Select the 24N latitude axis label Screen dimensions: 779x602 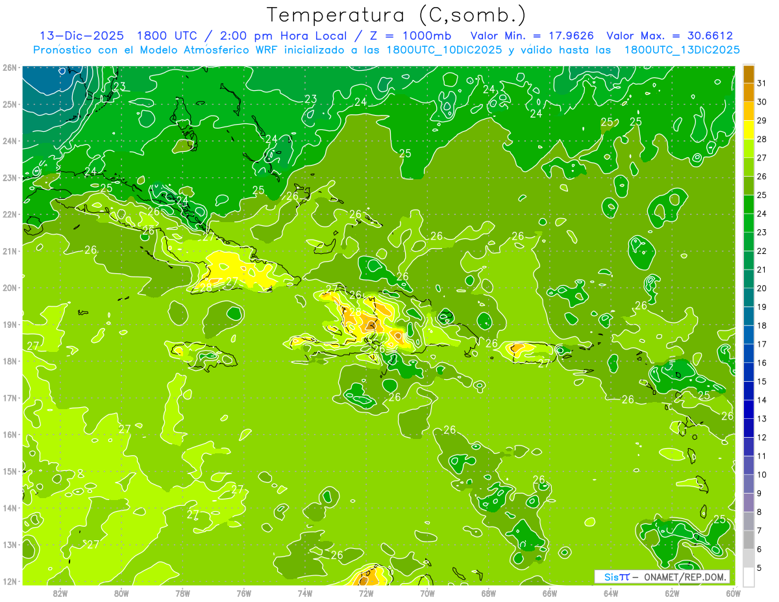point(10,141)
